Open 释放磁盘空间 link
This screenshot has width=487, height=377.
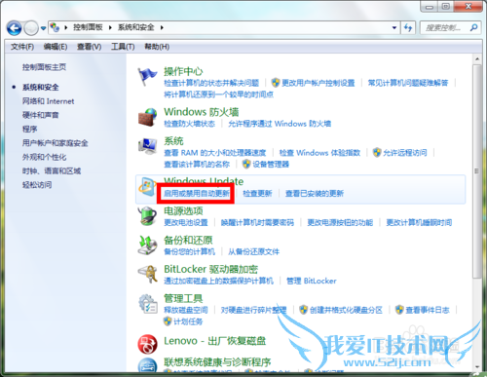[186, 310]
